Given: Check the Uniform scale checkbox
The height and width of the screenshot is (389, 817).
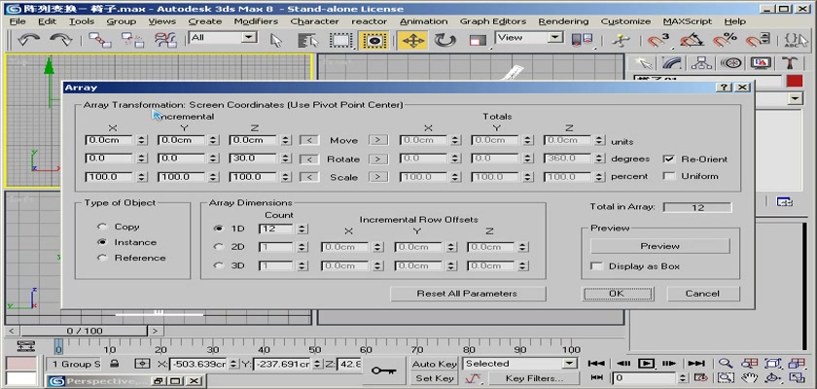Looking at the screenshot, I should pos(669,176).
